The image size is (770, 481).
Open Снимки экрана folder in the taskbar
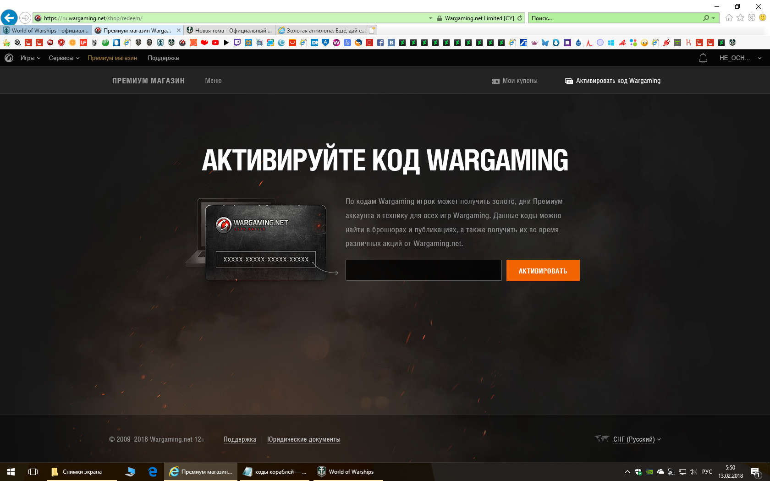[x=82, y=472]
